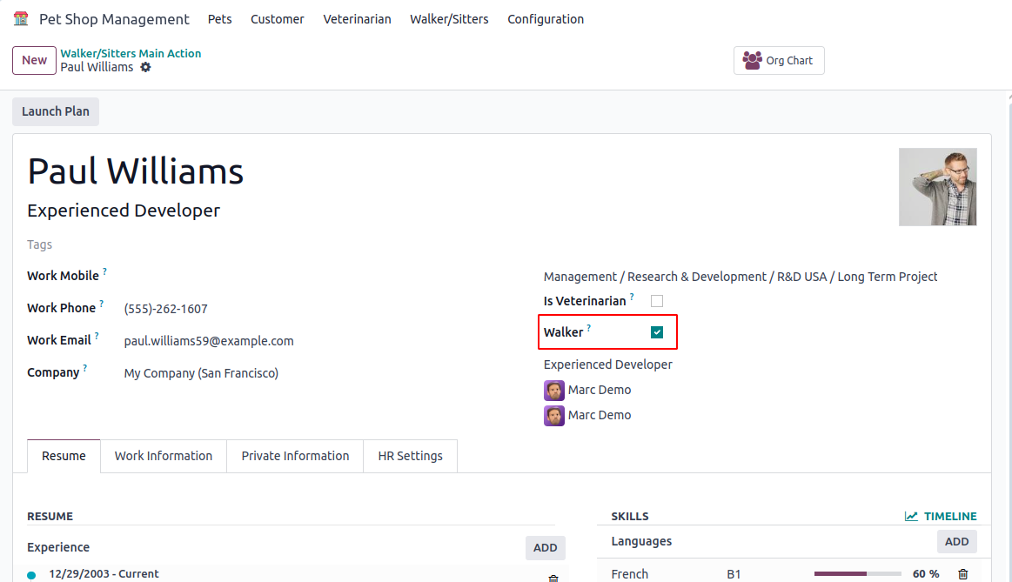Click the empty Work Mobile field

[x=323, y=276]
